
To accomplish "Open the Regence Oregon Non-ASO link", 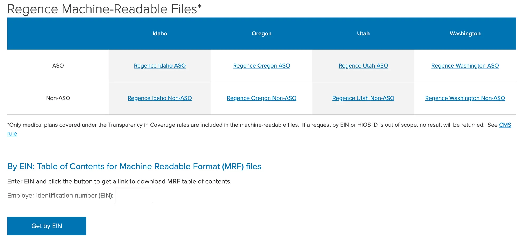I will (261, 98).
